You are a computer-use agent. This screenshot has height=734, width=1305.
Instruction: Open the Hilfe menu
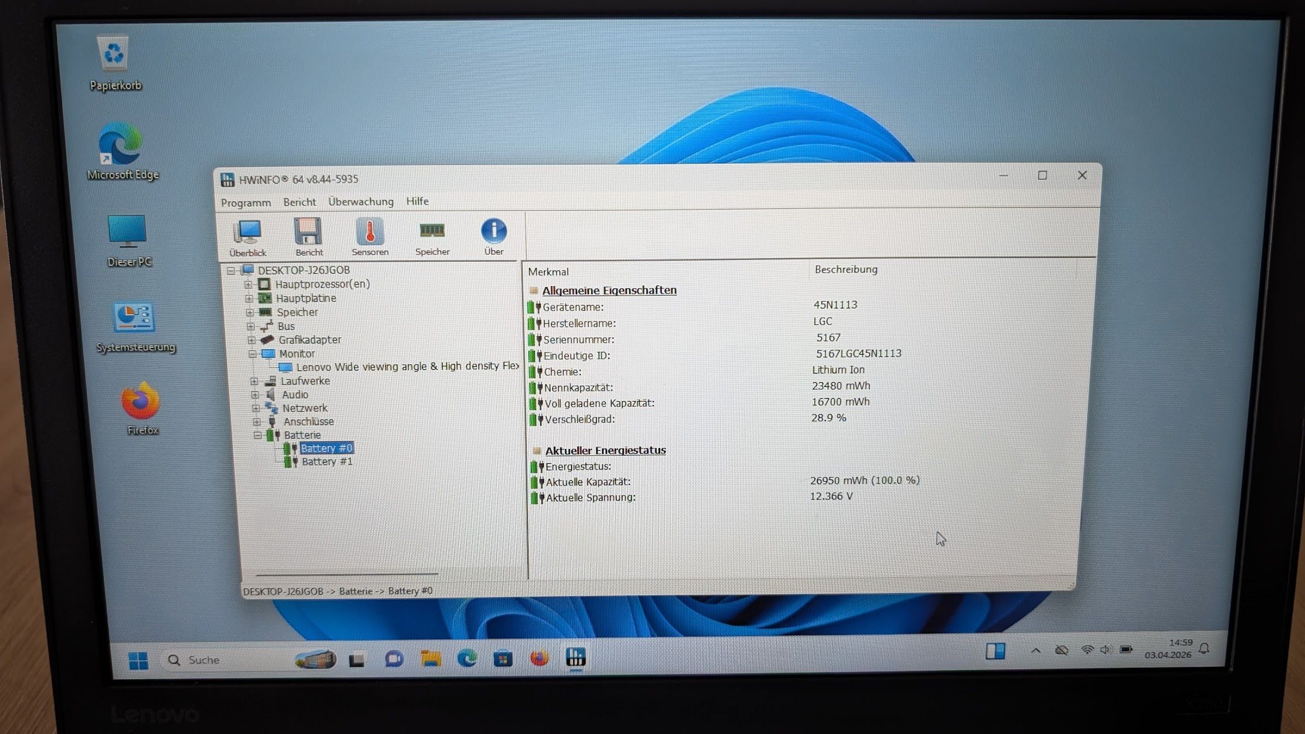[x=417, y=201]
